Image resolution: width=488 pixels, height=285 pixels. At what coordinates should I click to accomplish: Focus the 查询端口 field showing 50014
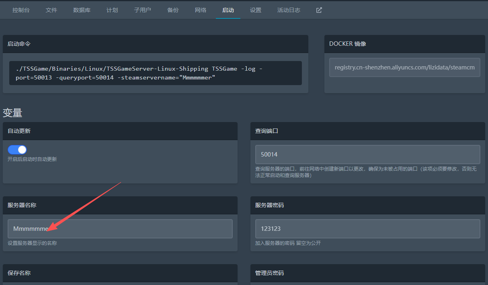coord(367,154)
